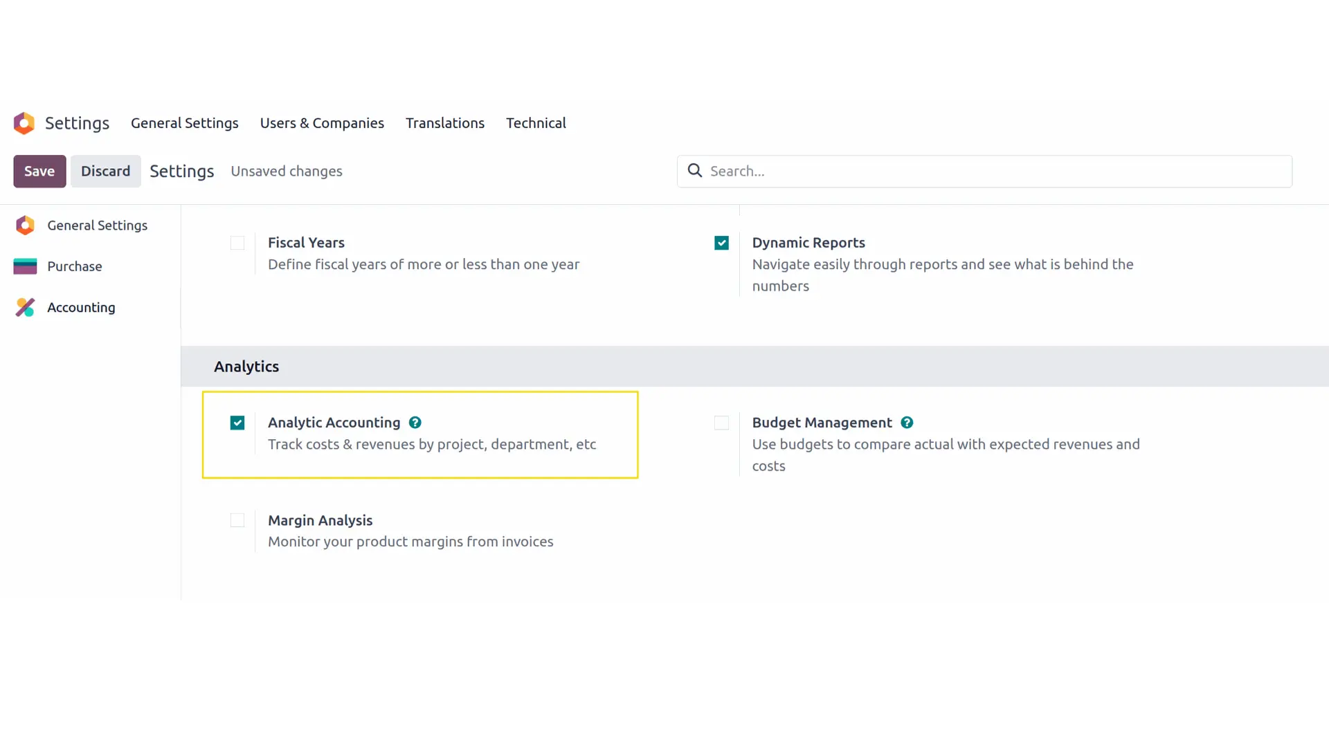Uncheck Analytic Accounting
This screenshot has width=1329, height=747.
click(x=237, y=423)
